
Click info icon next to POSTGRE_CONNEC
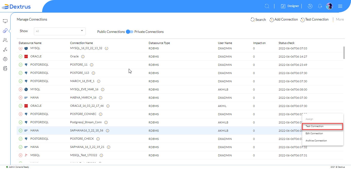pyautogui.click(x=101, y=114)
